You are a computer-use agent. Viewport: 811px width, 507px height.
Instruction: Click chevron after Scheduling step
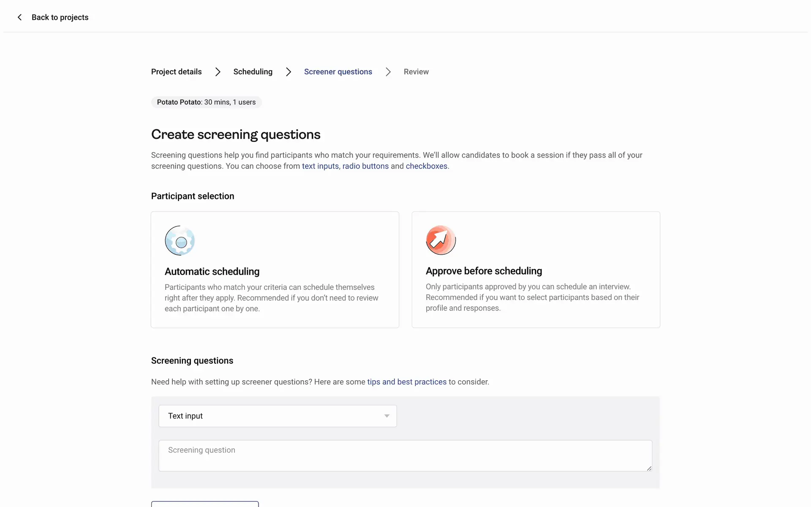[x=288, y=72]
